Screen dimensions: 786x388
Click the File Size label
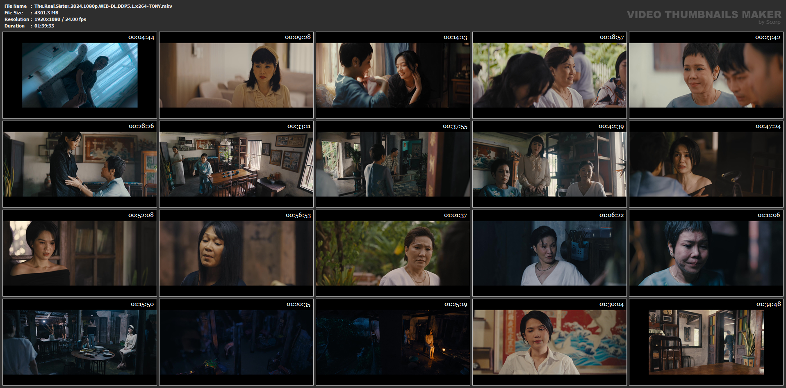tap(14, 13)
